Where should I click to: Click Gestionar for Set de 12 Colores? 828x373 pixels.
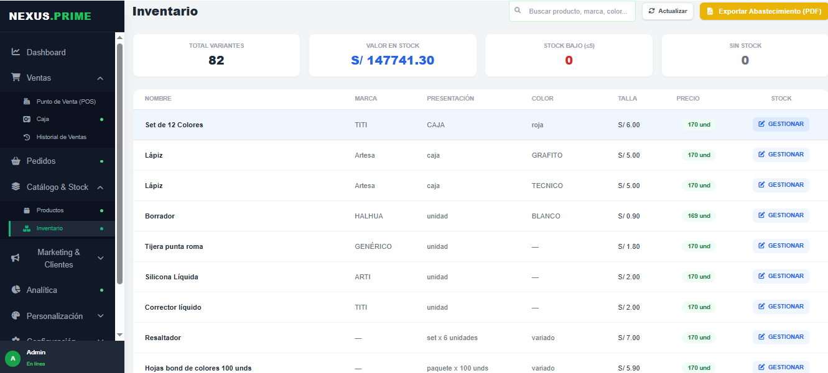pyautogui.click(x=781, y=124)
